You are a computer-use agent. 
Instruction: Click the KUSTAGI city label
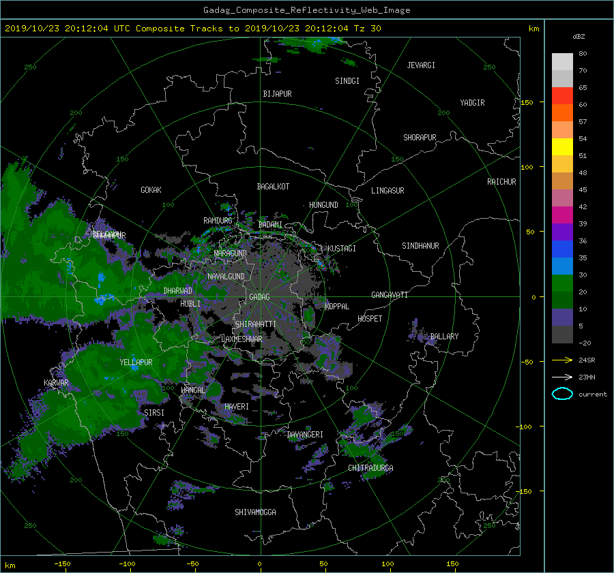pos(342,249)
